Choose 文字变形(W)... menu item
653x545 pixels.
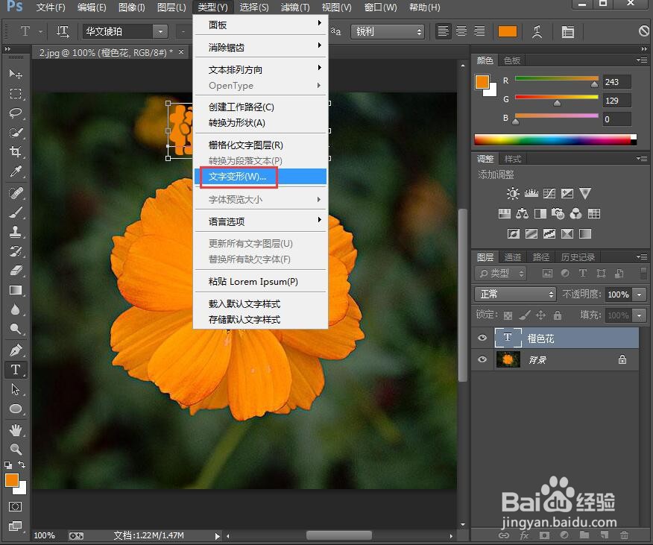pos(260,176)
